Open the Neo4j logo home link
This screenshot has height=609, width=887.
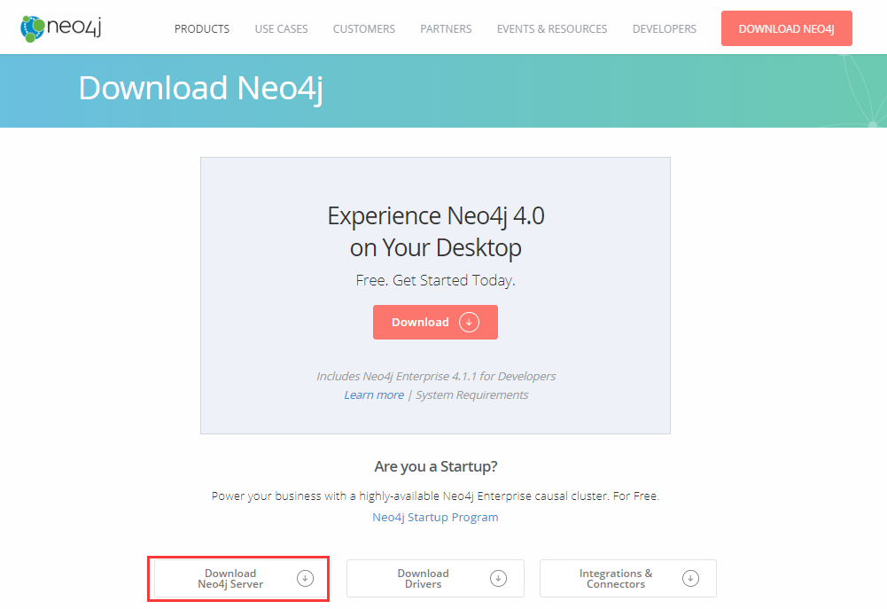60,28
